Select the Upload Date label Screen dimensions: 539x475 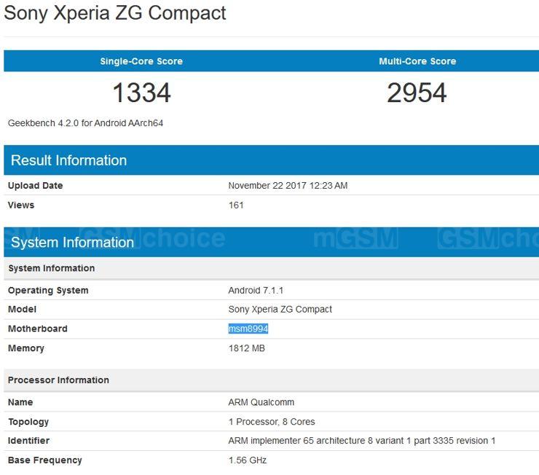point(35,186)
